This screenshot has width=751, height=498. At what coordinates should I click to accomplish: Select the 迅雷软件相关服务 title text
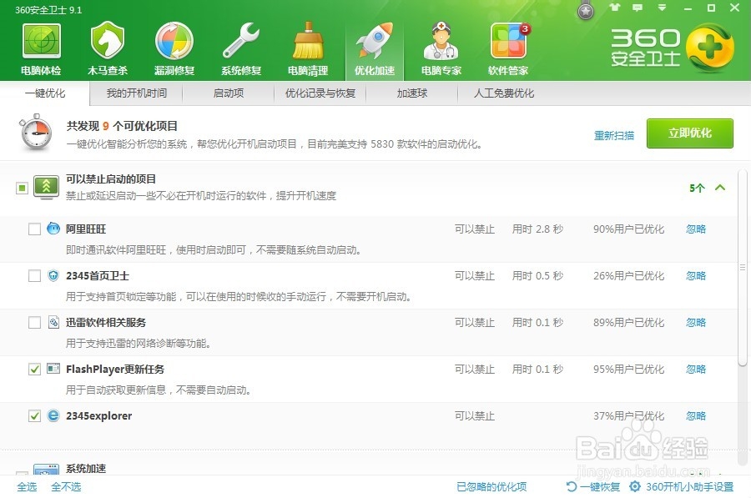point(106,322)
